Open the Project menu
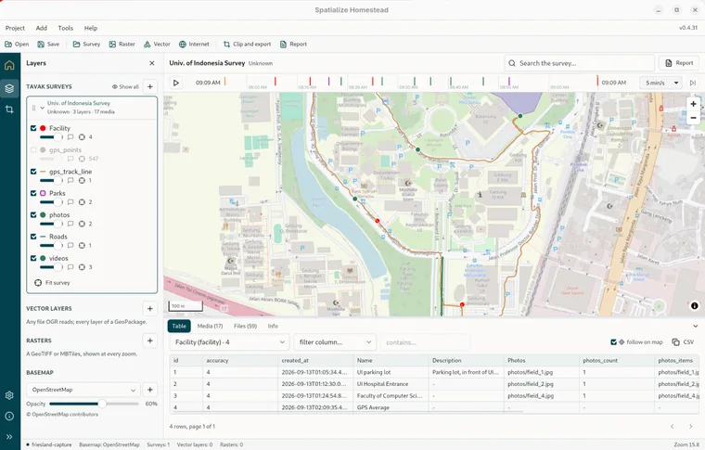The height and width of the screenshot is (450, 705). 15,28
